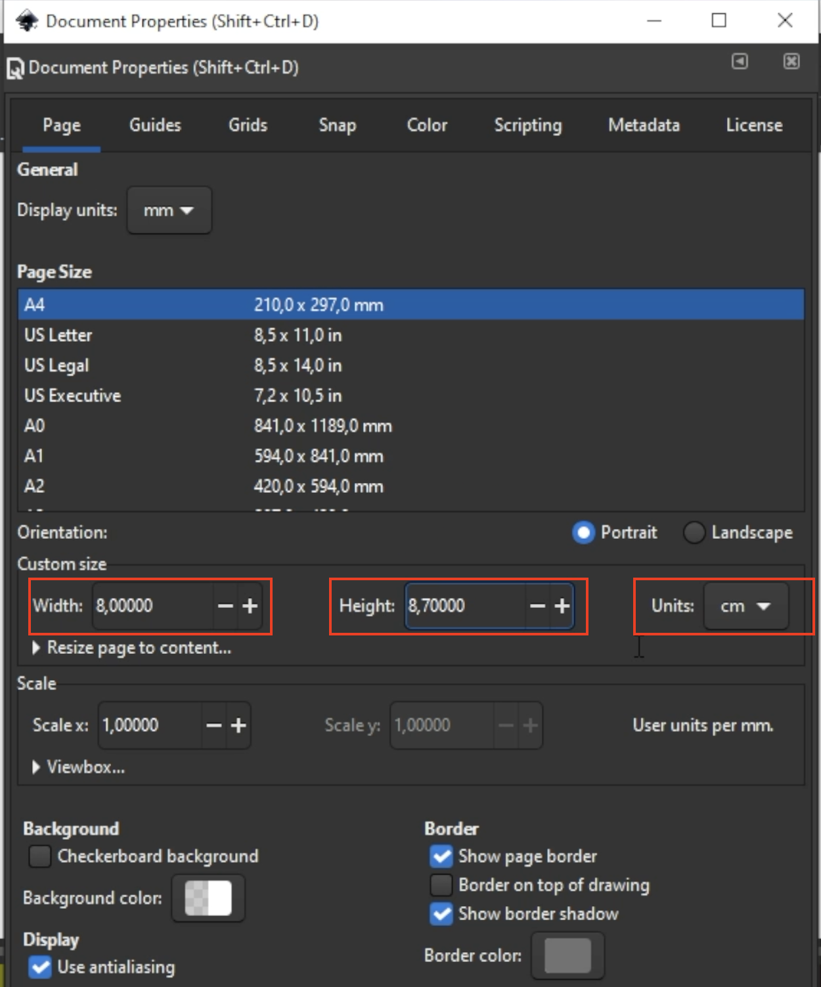This screenshot has height=987, width=821.
Task: Increase Width with the plus button
Action: point(250,606)
